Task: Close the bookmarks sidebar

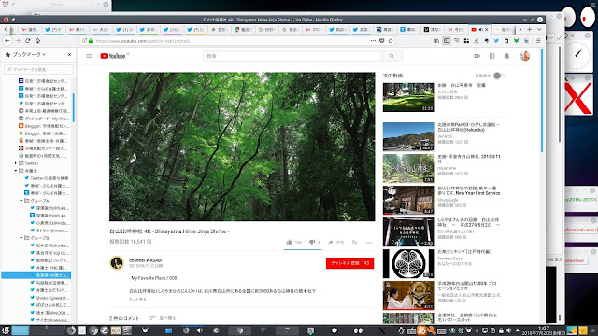Action: 69,55
